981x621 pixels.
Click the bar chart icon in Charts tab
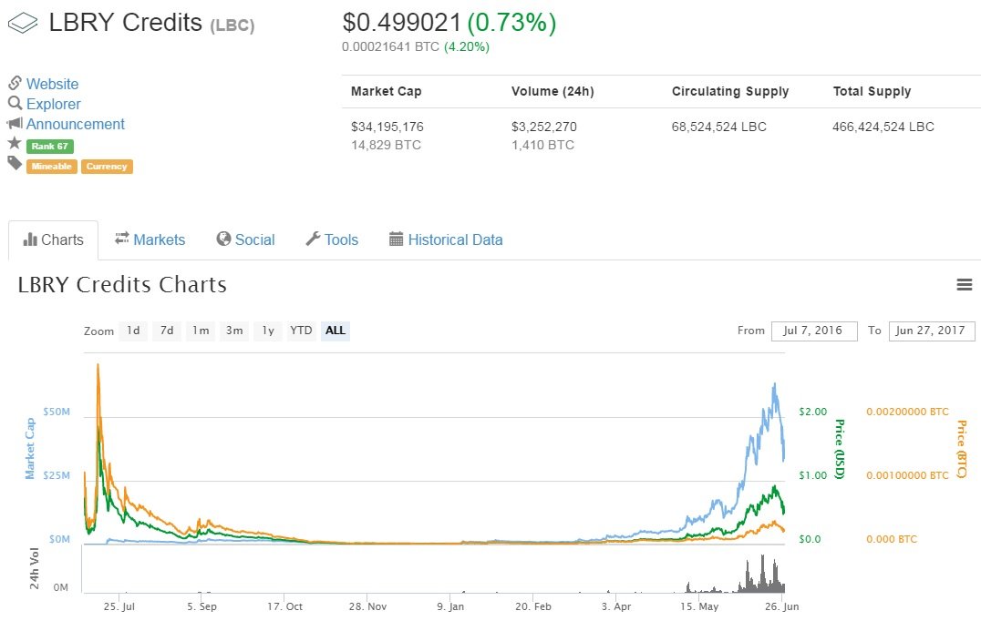click(x=30, y=239)
